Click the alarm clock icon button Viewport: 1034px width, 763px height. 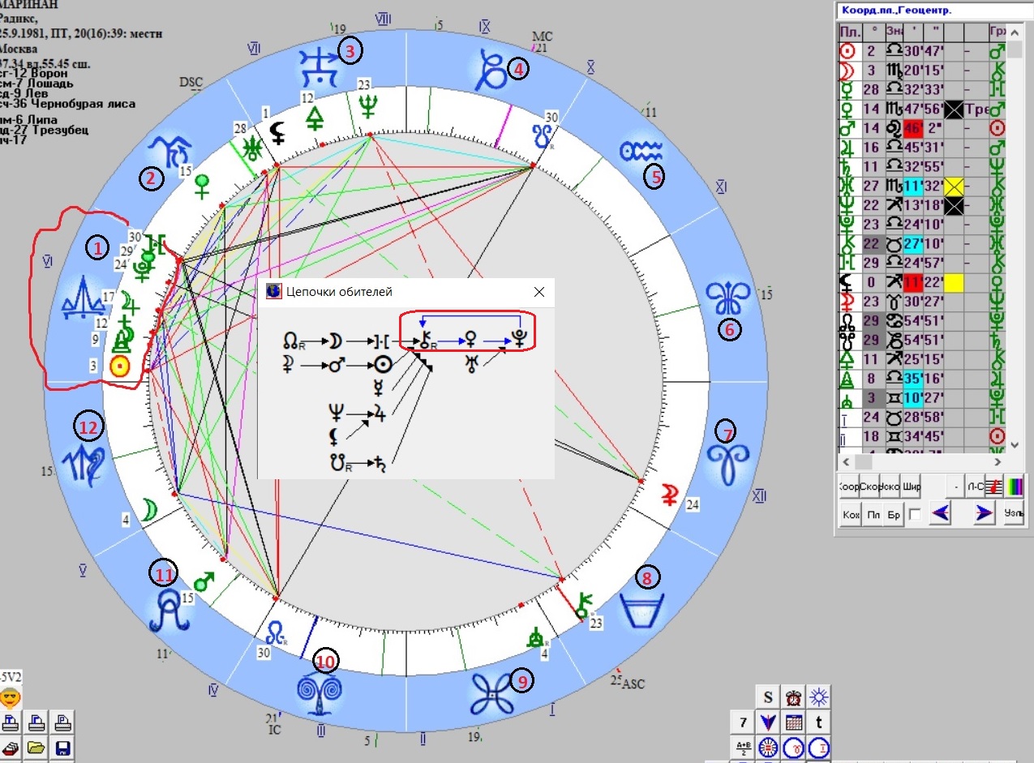[x=794, y=697]
